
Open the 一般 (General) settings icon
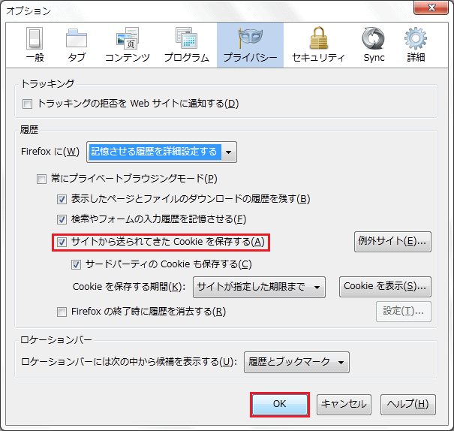(x=35, y=39)
